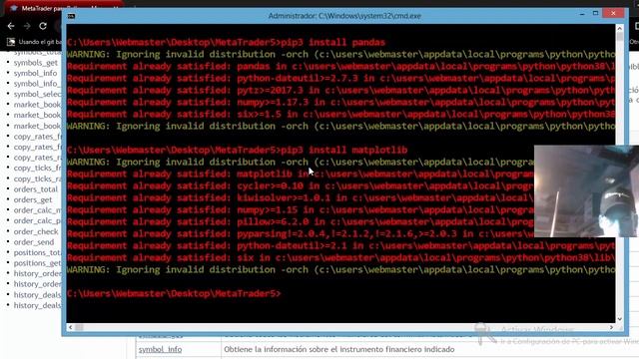This screenshot has width=639, height=359.
Task: Click the cmd vertical scrollbar up arrow
Action: (x=619, y=28)
